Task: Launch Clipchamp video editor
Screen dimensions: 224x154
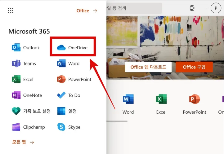Action: pyautogui.click(x=29, y=127)
